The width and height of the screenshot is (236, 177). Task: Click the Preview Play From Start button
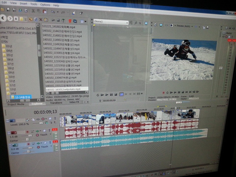click(x=171, y=92)
